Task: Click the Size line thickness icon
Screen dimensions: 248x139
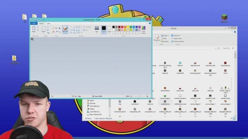Action: coord(97,28)
